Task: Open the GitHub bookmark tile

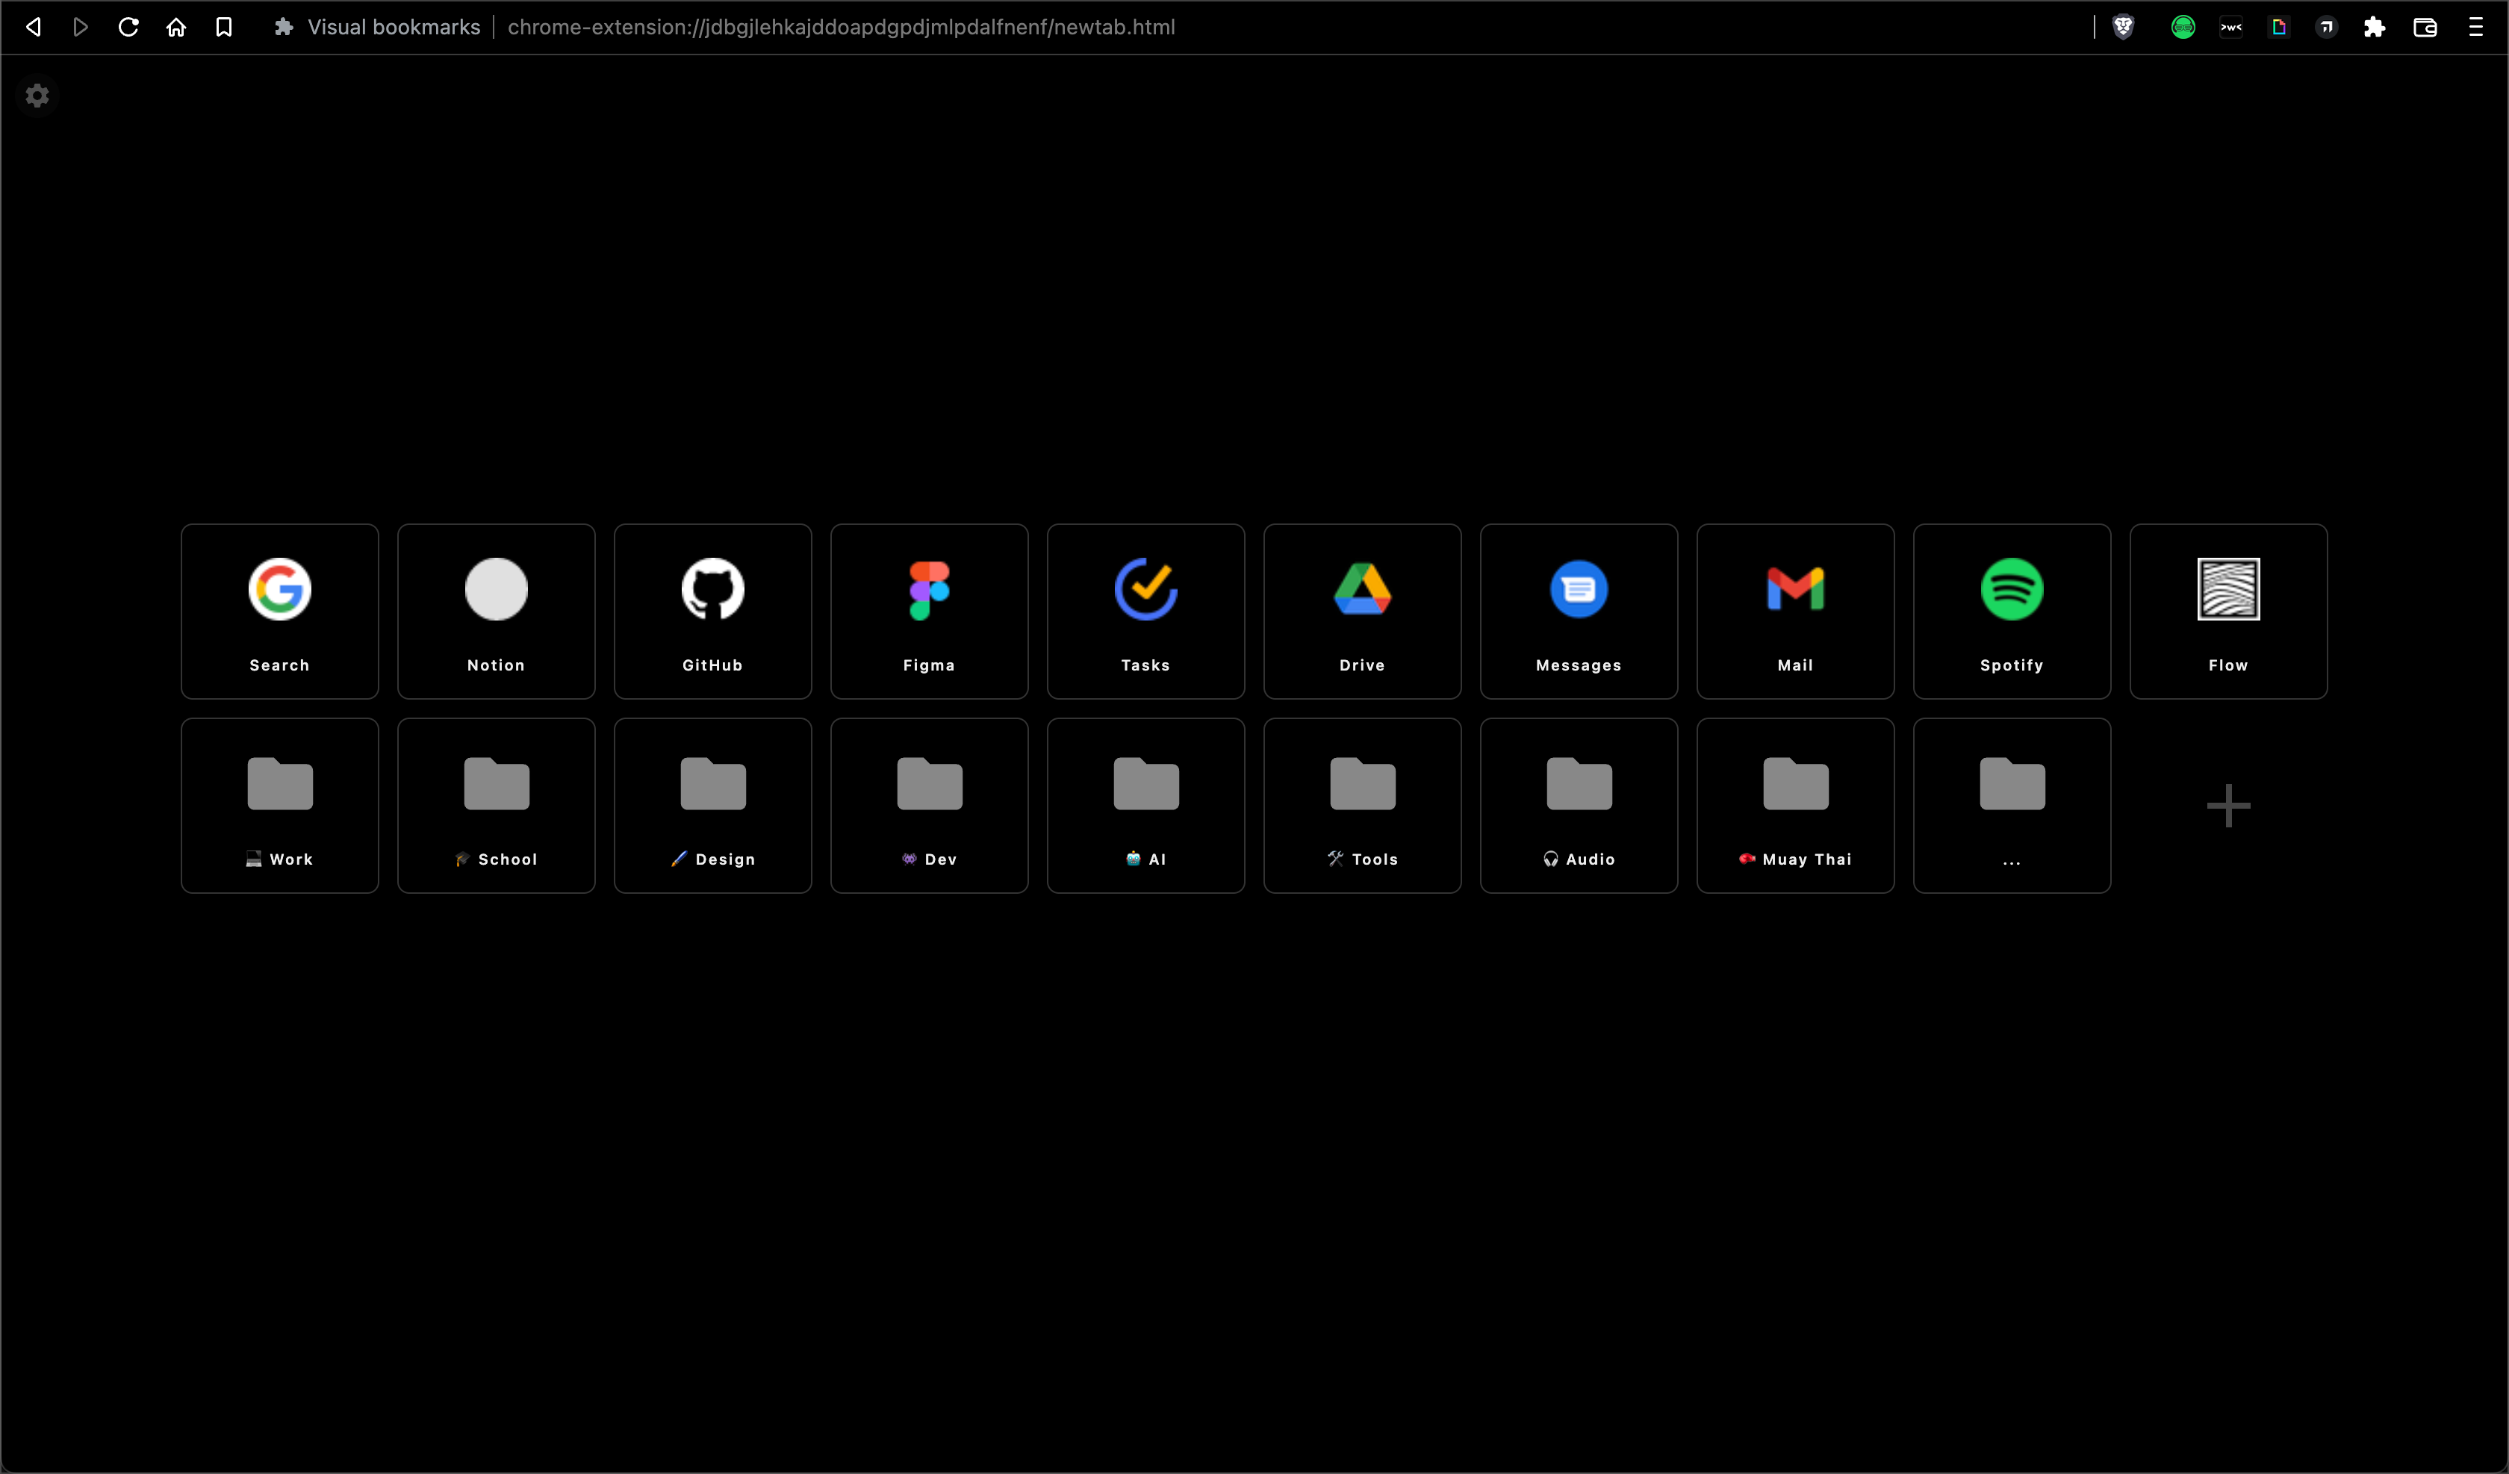Action: click(x=712, y=611)
